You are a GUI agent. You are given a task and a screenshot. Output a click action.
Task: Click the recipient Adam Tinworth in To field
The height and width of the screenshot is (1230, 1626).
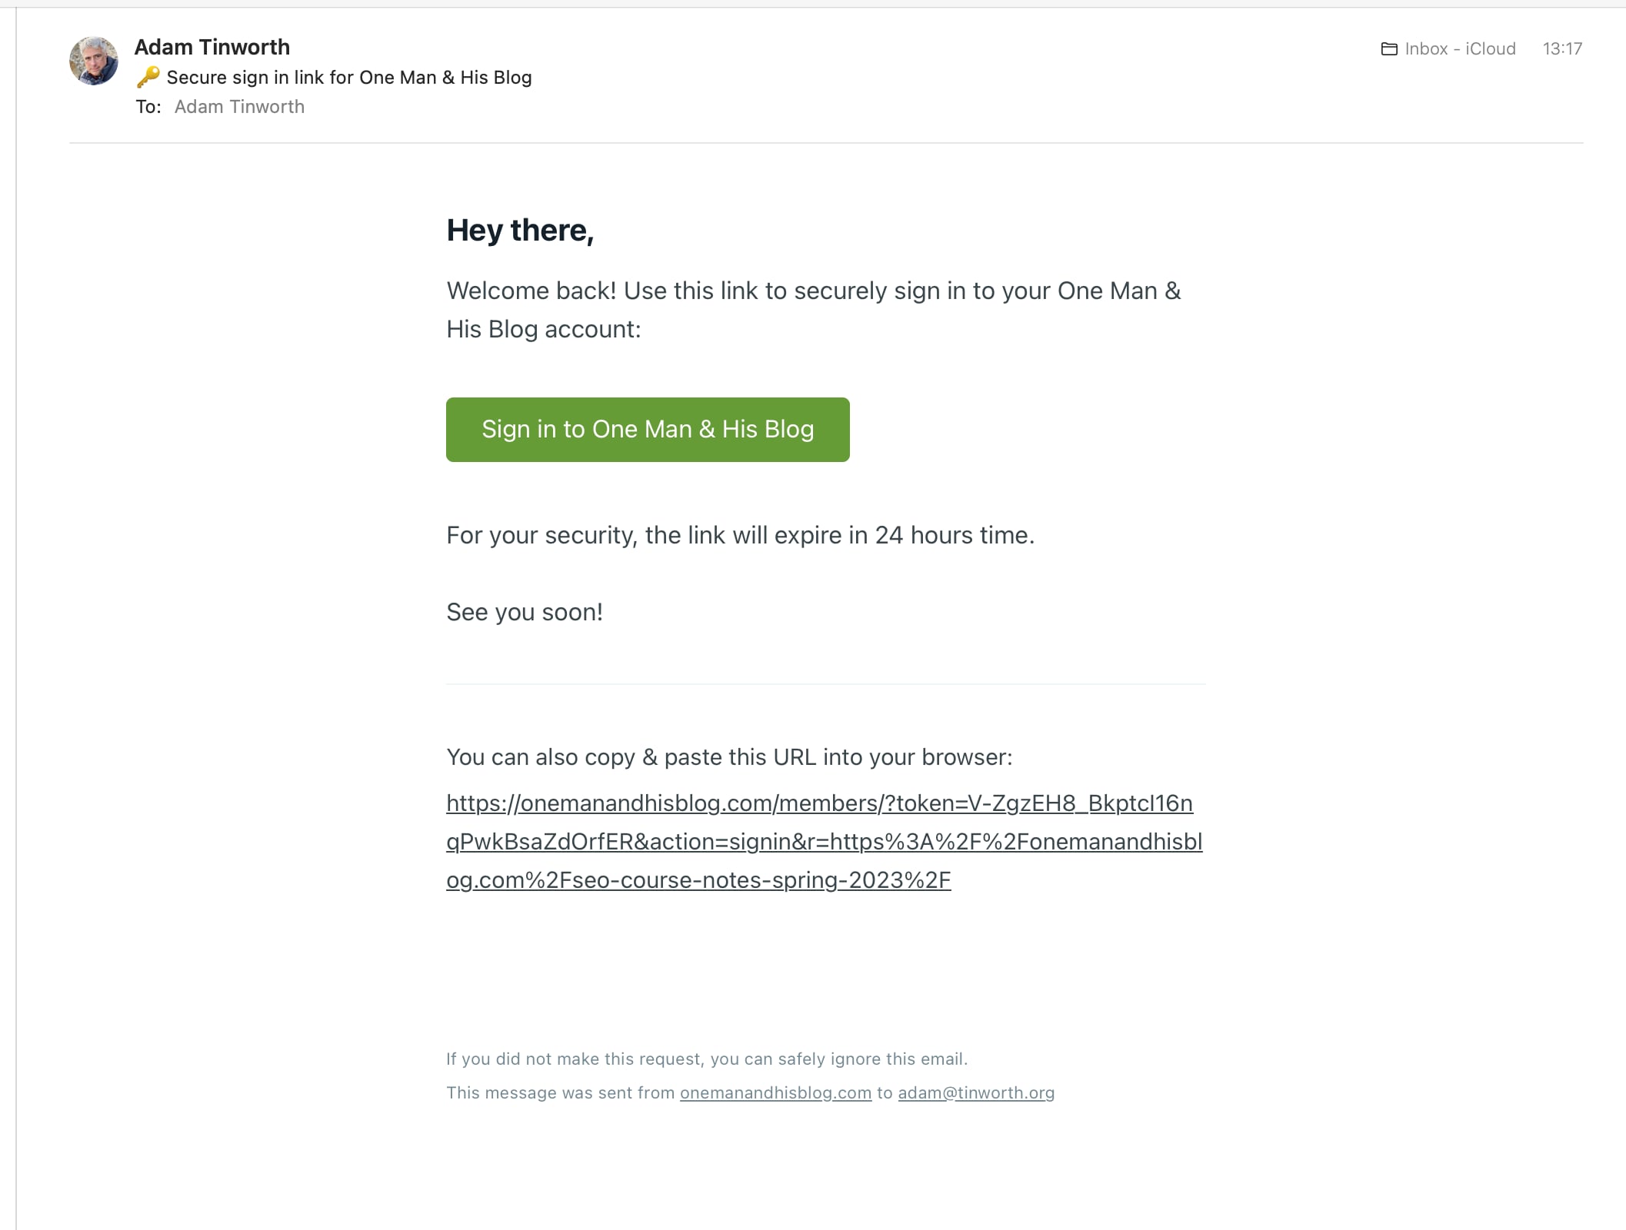[x=239, y=107]
